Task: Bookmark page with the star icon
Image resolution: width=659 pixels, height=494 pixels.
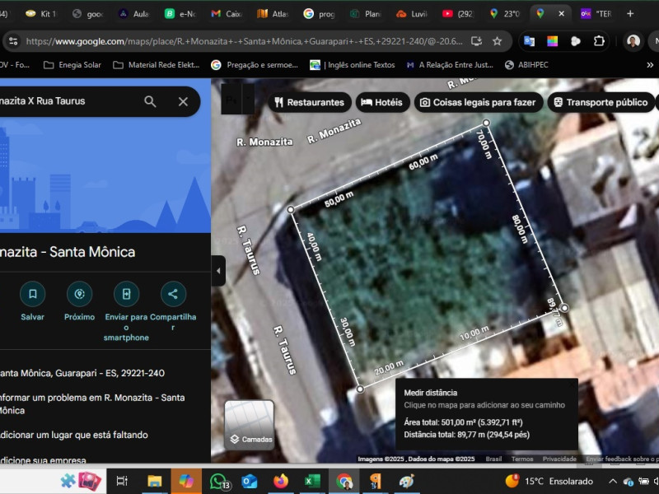Action: coord(498,41)
